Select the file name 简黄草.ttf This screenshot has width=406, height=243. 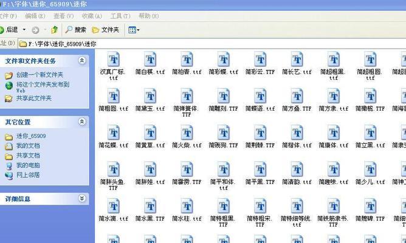[x=150, y=145]
